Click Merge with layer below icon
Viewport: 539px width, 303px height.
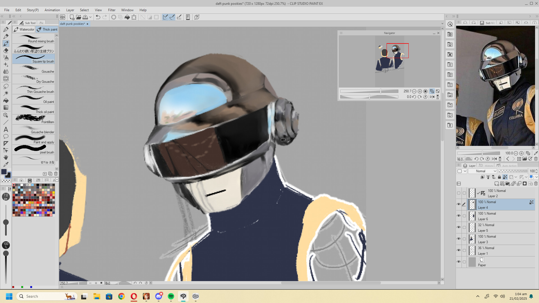[519, 184]
